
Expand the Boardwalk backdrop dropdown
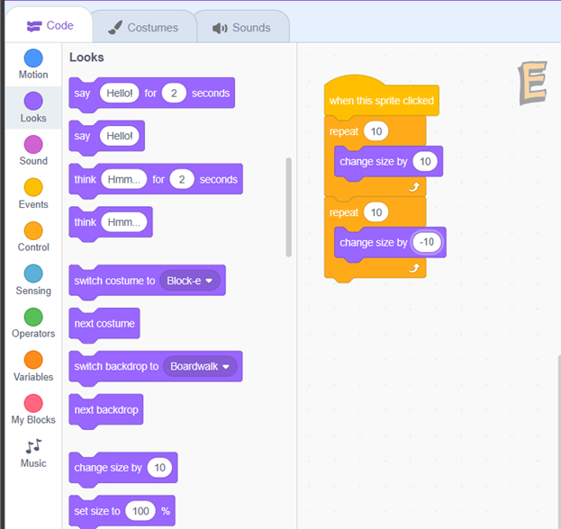pyautogui.click(x=200, y=366)
